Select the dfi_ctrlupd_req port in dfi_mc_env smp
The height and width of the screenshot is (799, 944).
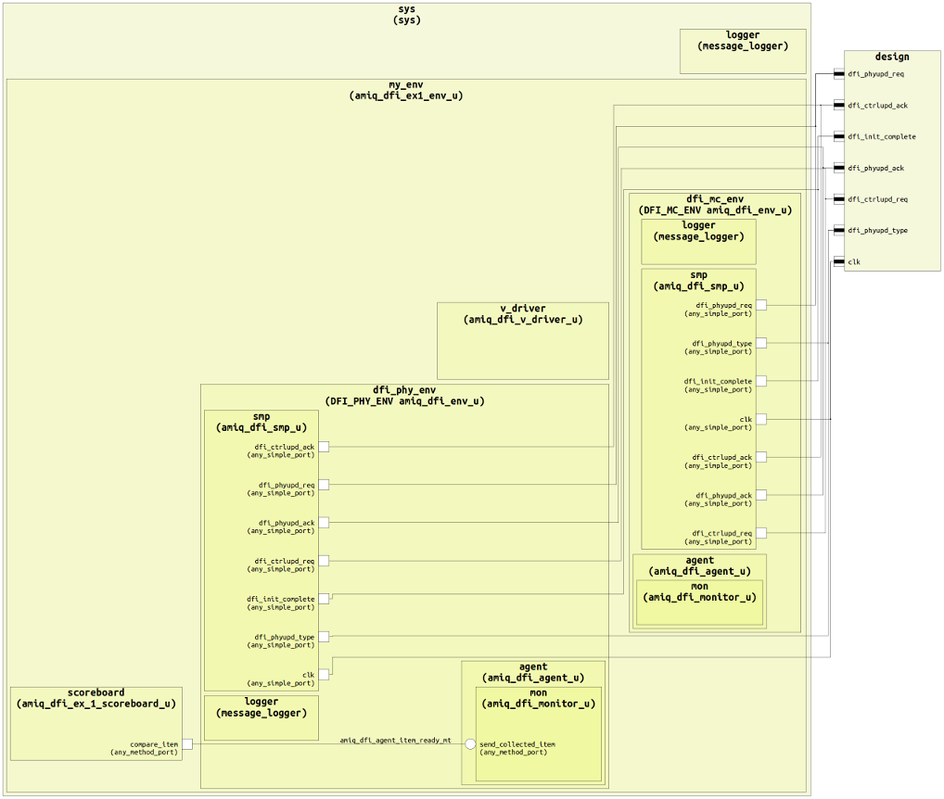pos(761,533)
